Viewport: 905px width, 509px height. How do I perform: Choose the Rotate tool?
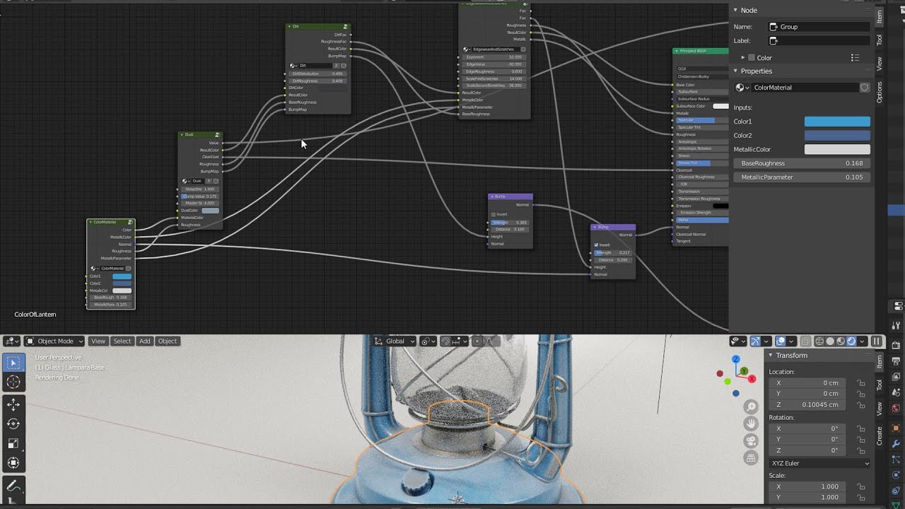pyautogui.click(x=13, y=424)
